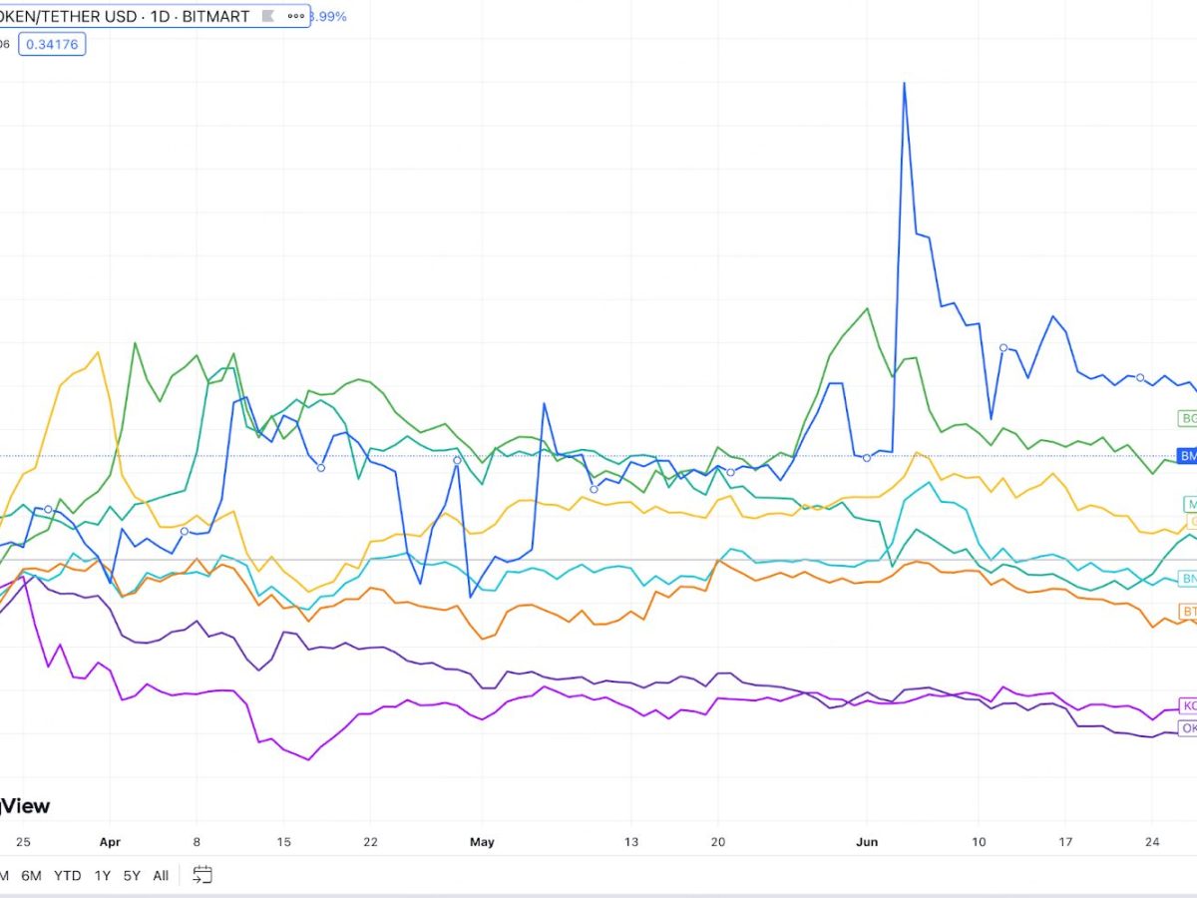Select the 6M time range
This screenshot has width=1197, height=898.
32,876
